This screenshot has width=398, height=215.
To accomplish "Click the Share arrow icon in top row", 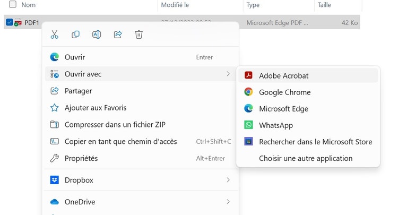I will pos(118,35).
